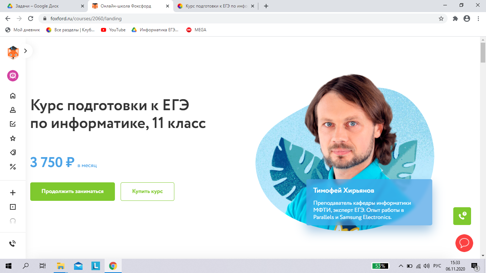Viewport: 486px width, 273px height.
Task: Open the notification center in the taskbar
Action: [475, 266]
